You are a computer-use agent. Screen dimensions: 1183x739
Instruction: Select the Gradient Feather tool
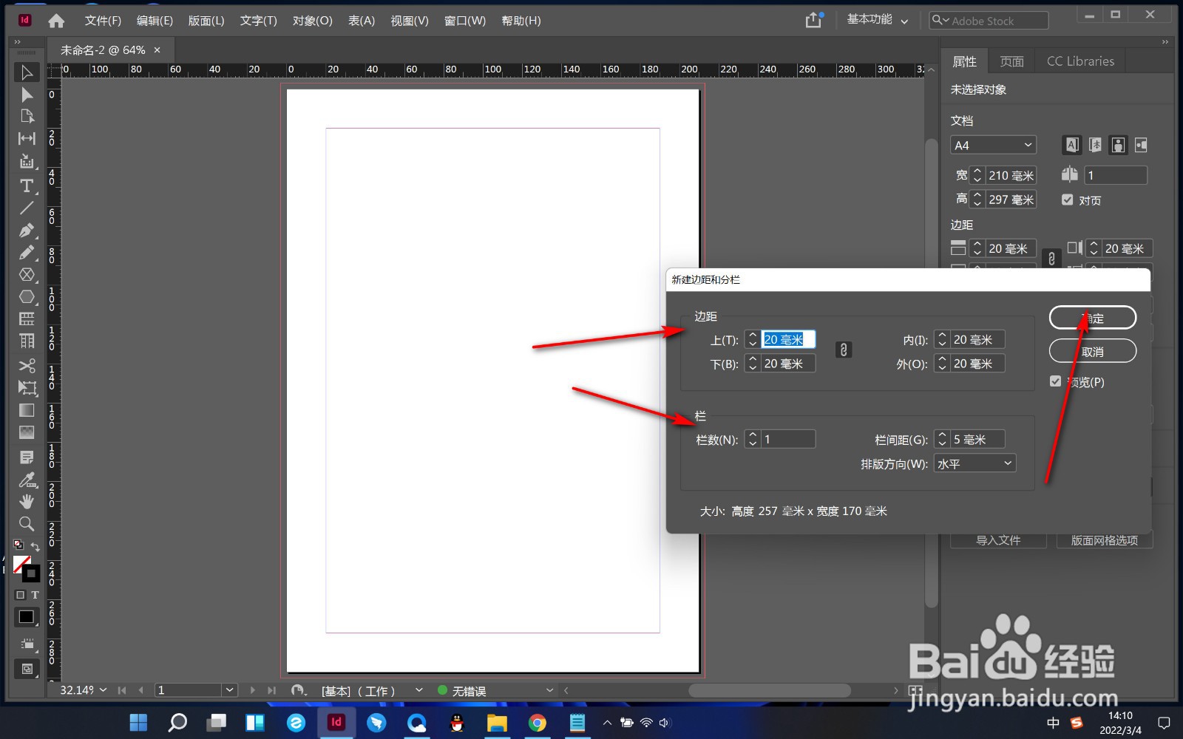point(27,432)
